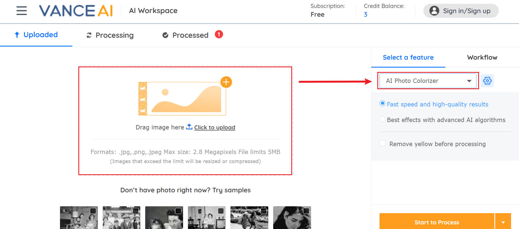This screenshot has height=229, width=519.
Task: Open the AI Photo Colorizer dropdown
Action: pos(428,81)
